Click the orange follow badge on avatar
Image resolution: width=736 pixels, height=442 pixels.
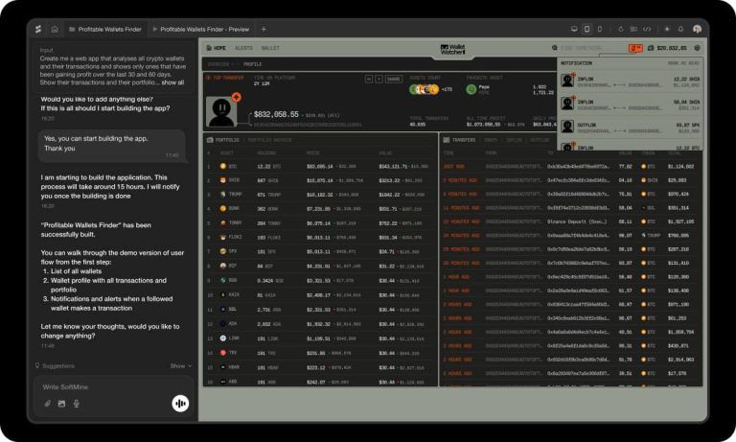click(x=236, y=97)
